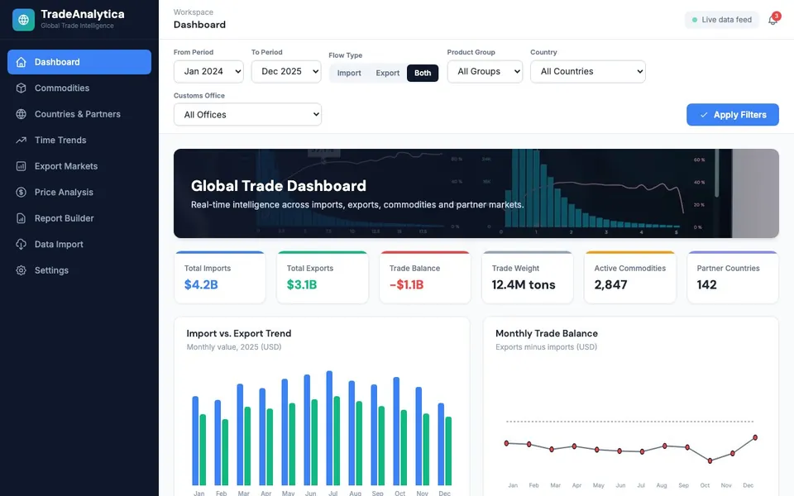Screen dimensions: 794x496
Task: Click the July blue import bar
Action: 329,428
